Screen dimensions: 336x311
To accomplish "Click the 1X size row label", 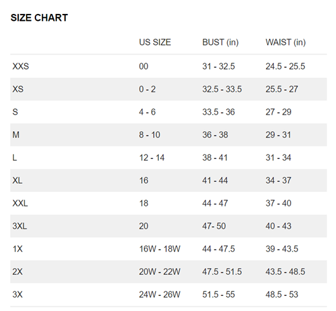I will pos(18,249).
